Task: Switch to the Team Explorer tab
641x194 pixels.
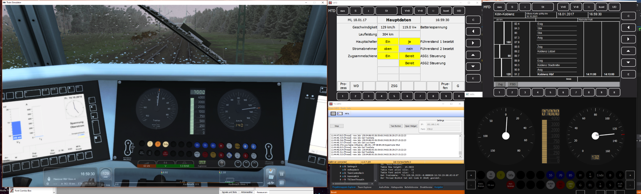Action: click(x=365, y=187)
